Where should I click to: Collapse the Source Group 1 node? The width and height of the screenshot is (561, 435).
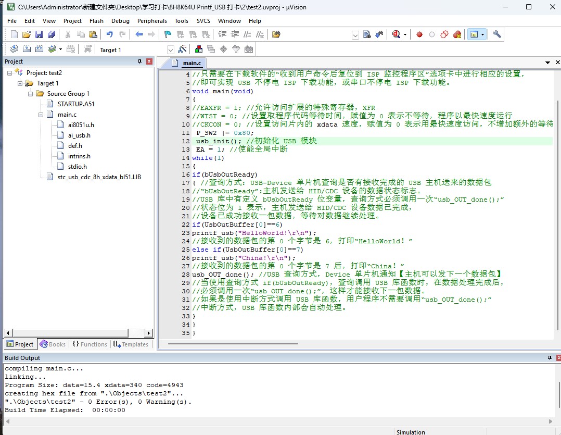[30, 94]
